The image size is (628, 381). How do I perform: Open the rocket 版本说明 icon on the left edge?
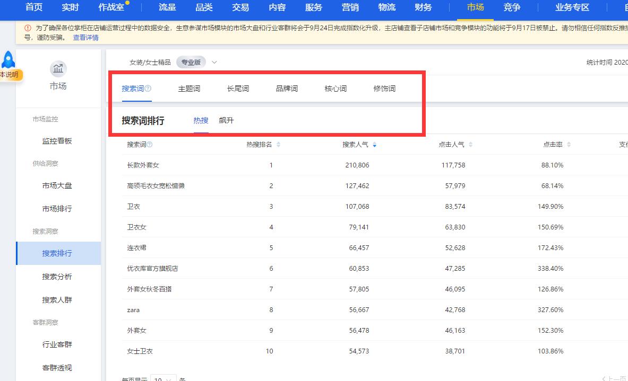click(x=7, y=60)
